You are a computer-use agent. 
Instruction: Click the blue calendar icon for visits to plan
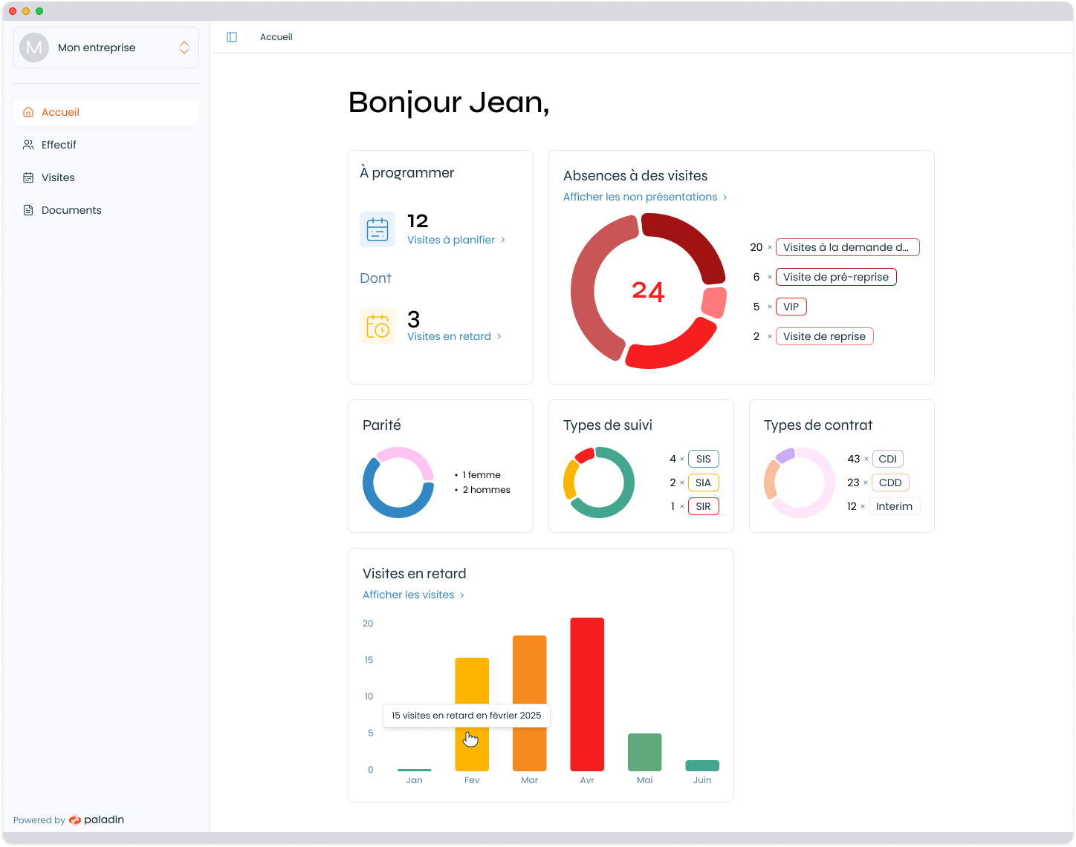377,229
